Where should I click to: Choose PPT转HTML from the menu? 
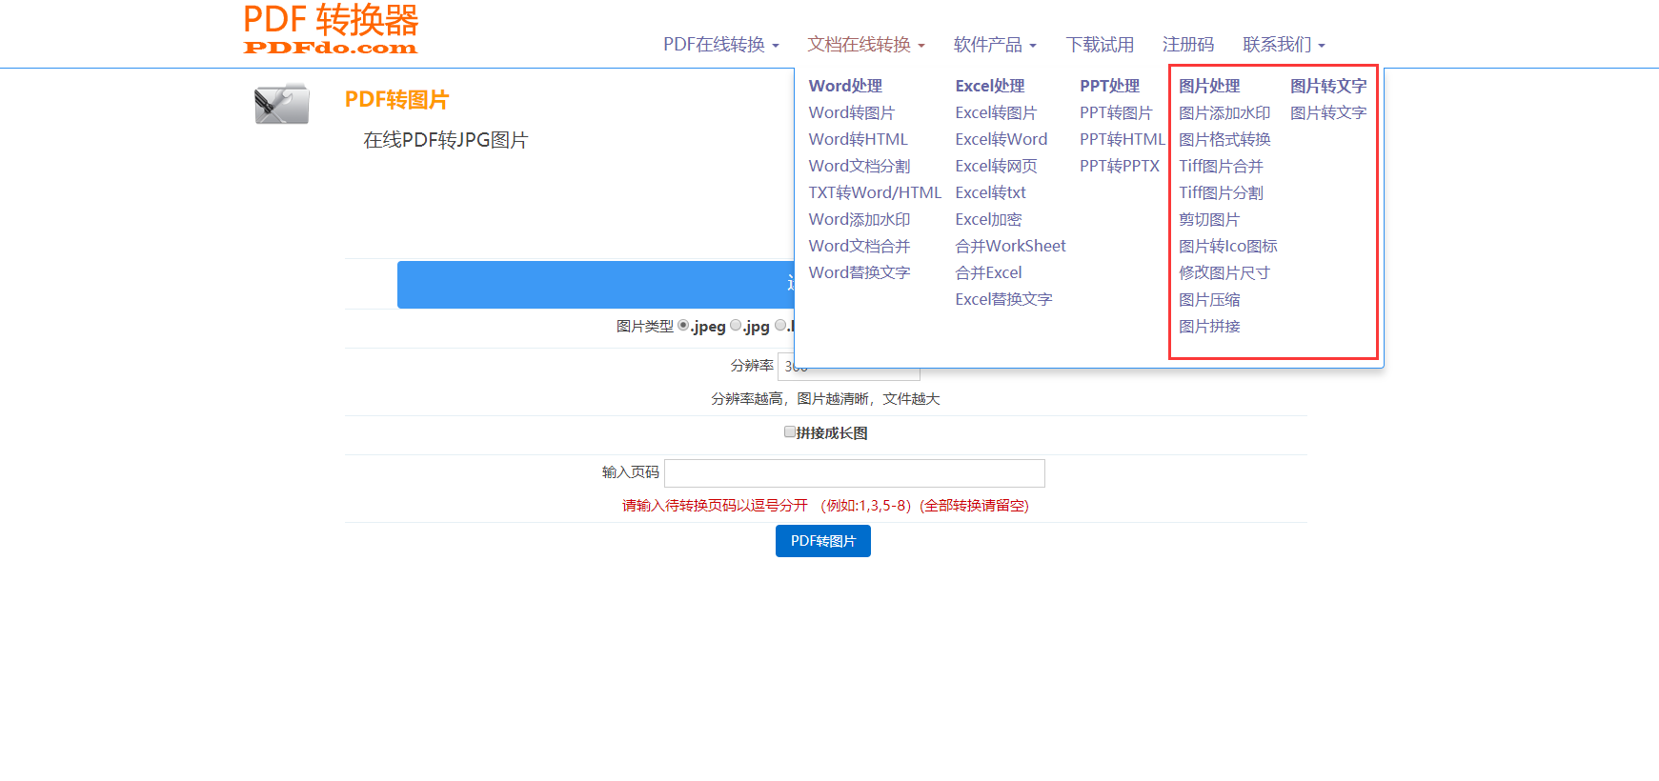pyautogui.click(x=1123, y=139)
